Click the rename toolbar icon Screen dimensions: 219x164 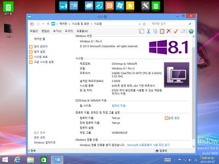click(182, 31)
